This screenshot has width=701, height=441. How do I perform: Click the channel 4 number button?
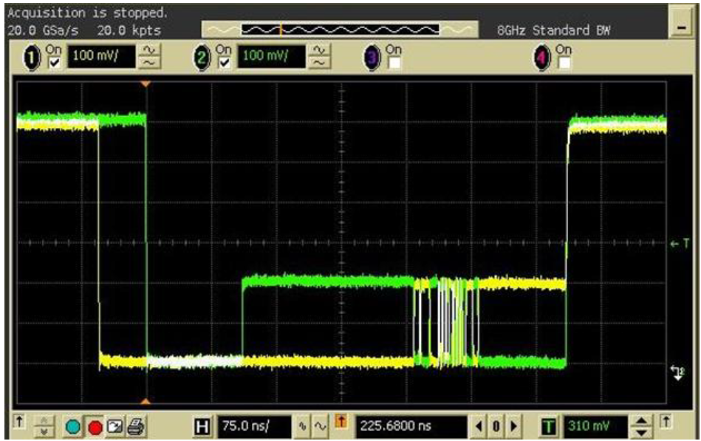coord(541,58)
